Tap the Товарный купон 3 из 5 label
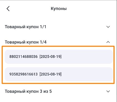 [28, 91]
